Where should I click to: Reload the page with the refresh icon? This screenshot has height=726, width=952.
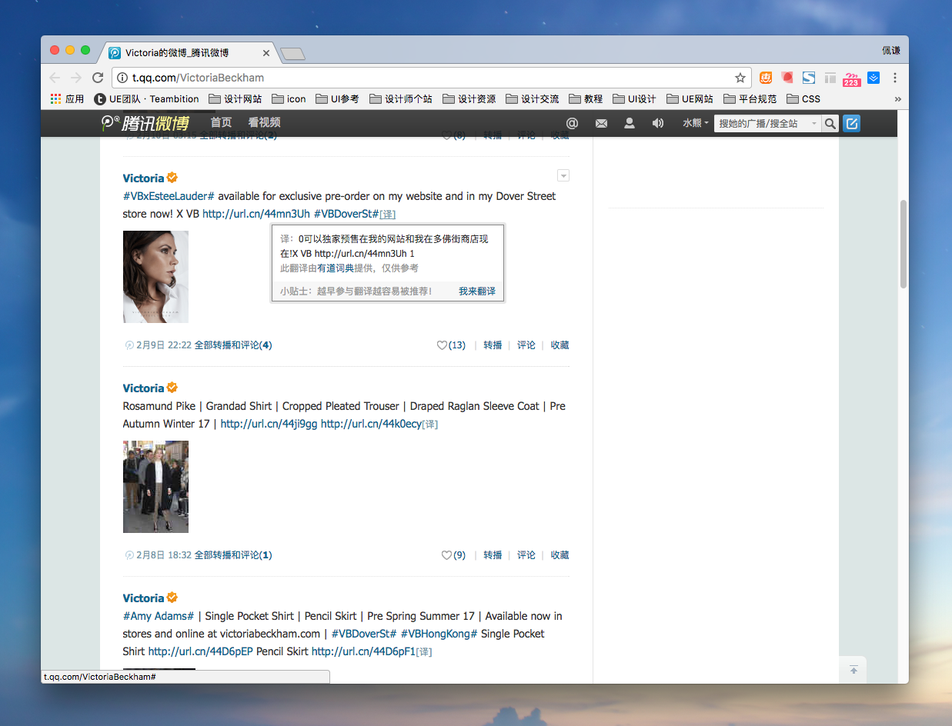98,78
